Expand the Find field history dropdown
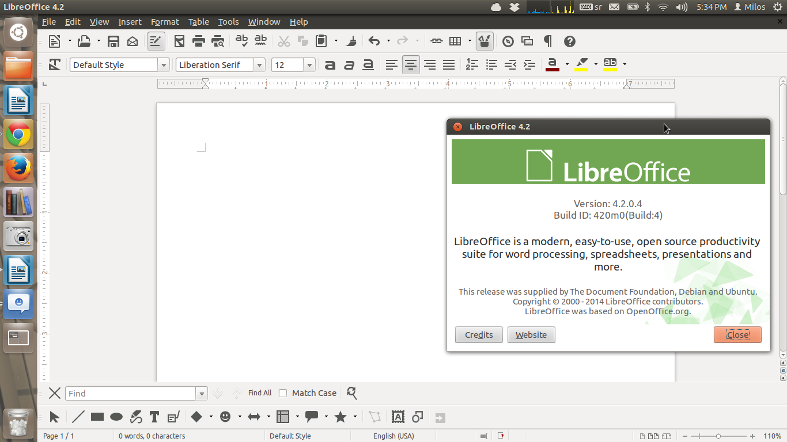This screenshot has height=442, width=787. (x=202, y=394)
